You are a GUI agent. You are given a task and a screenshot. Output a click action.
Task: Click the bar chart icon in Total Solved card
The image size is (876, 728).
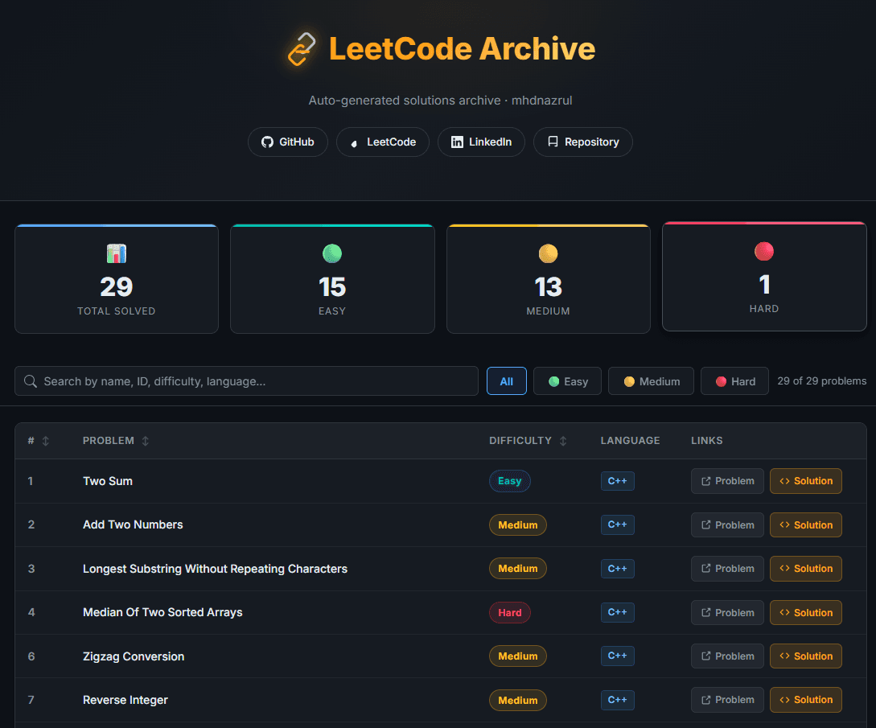coord(116,253)
